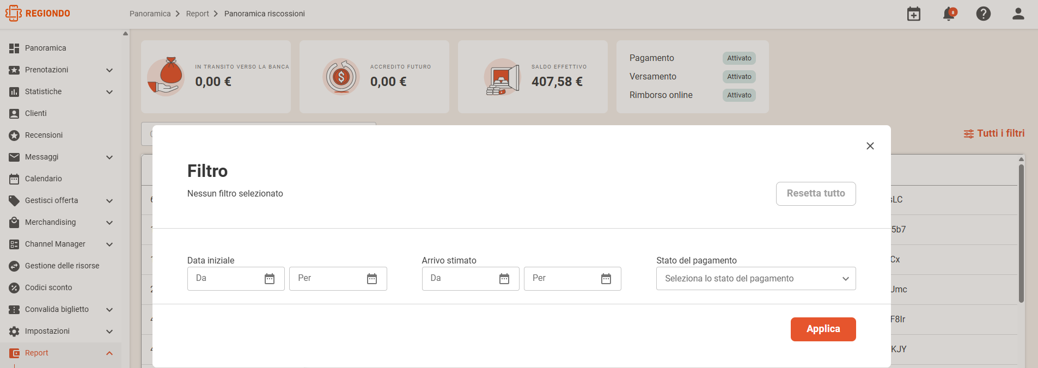Click the Applica button
This screenshot has width=1038, height=368.
click(x=823, y=329)
